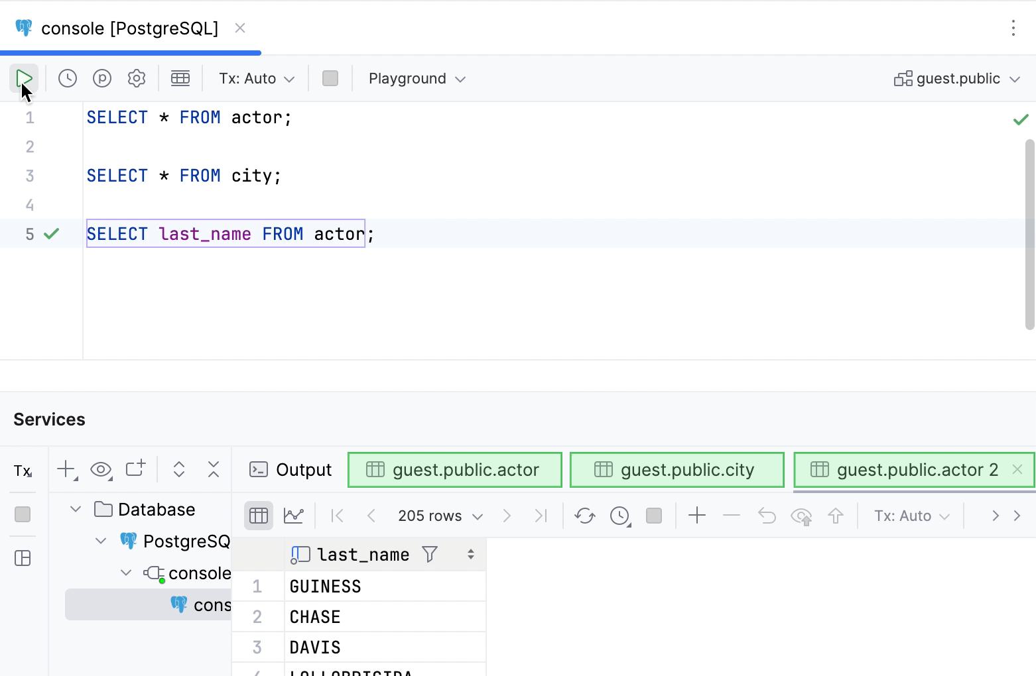
Task: Open query history via the clock icon
Action: click(67, 78)
